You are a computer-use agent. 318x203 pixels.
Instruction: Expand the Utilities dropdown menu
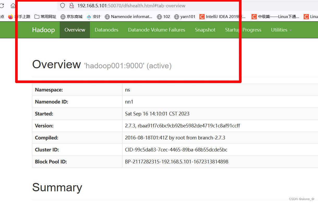(281, 30)
